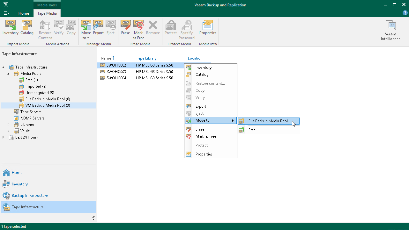The image size is (409, 230).
Task: Click the Protect ribbon icon
Action: tap(171, 28)
